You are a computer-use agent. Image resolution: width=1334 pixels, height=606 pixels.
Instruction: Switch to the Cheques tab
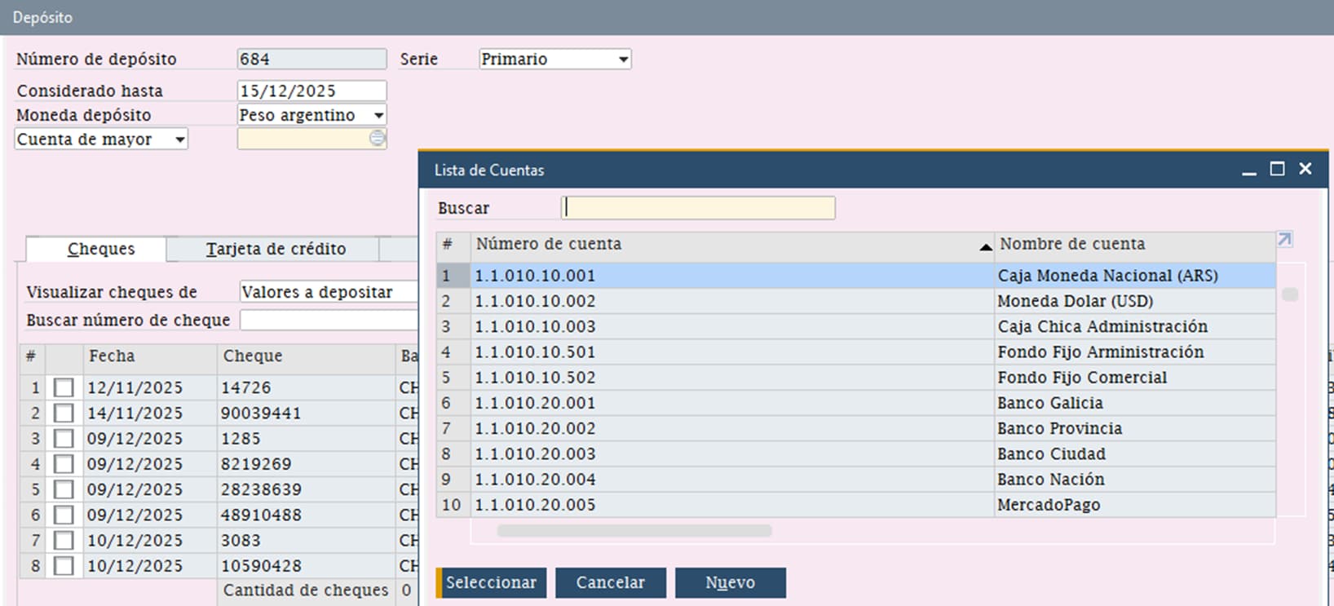[101, 249]
